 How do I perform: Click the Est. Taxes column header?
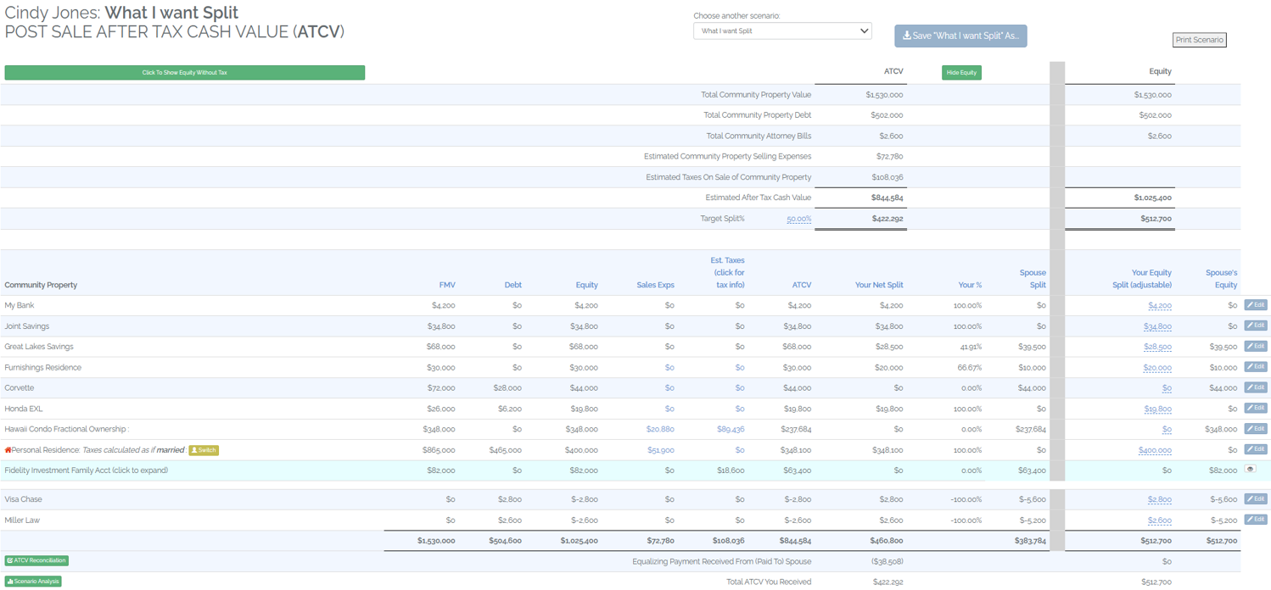point(727,272)
